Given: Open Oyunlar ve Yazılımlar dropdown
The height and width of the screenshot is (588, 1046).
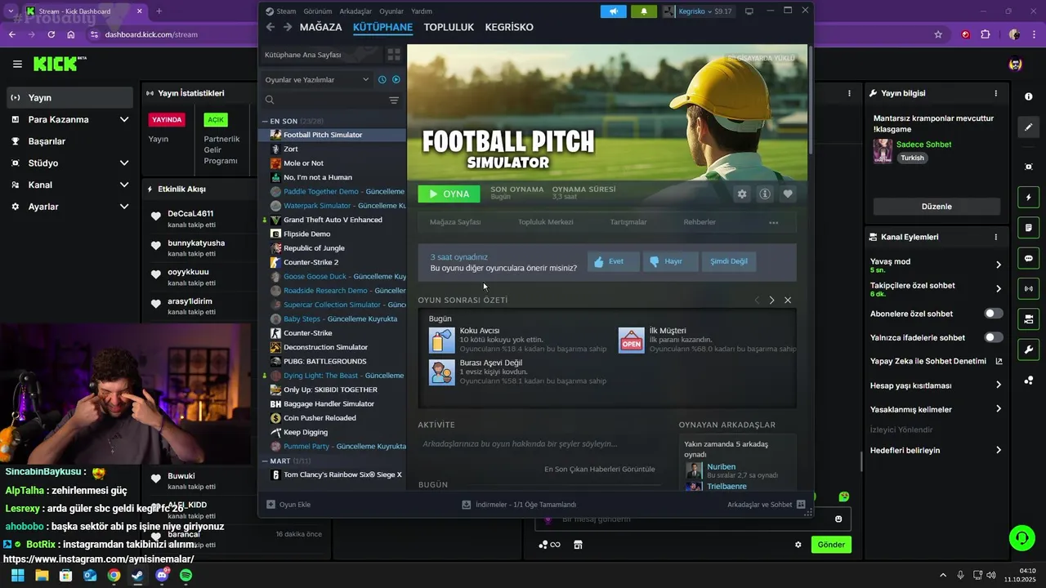Looking at the screenshot, I should 317,79.
